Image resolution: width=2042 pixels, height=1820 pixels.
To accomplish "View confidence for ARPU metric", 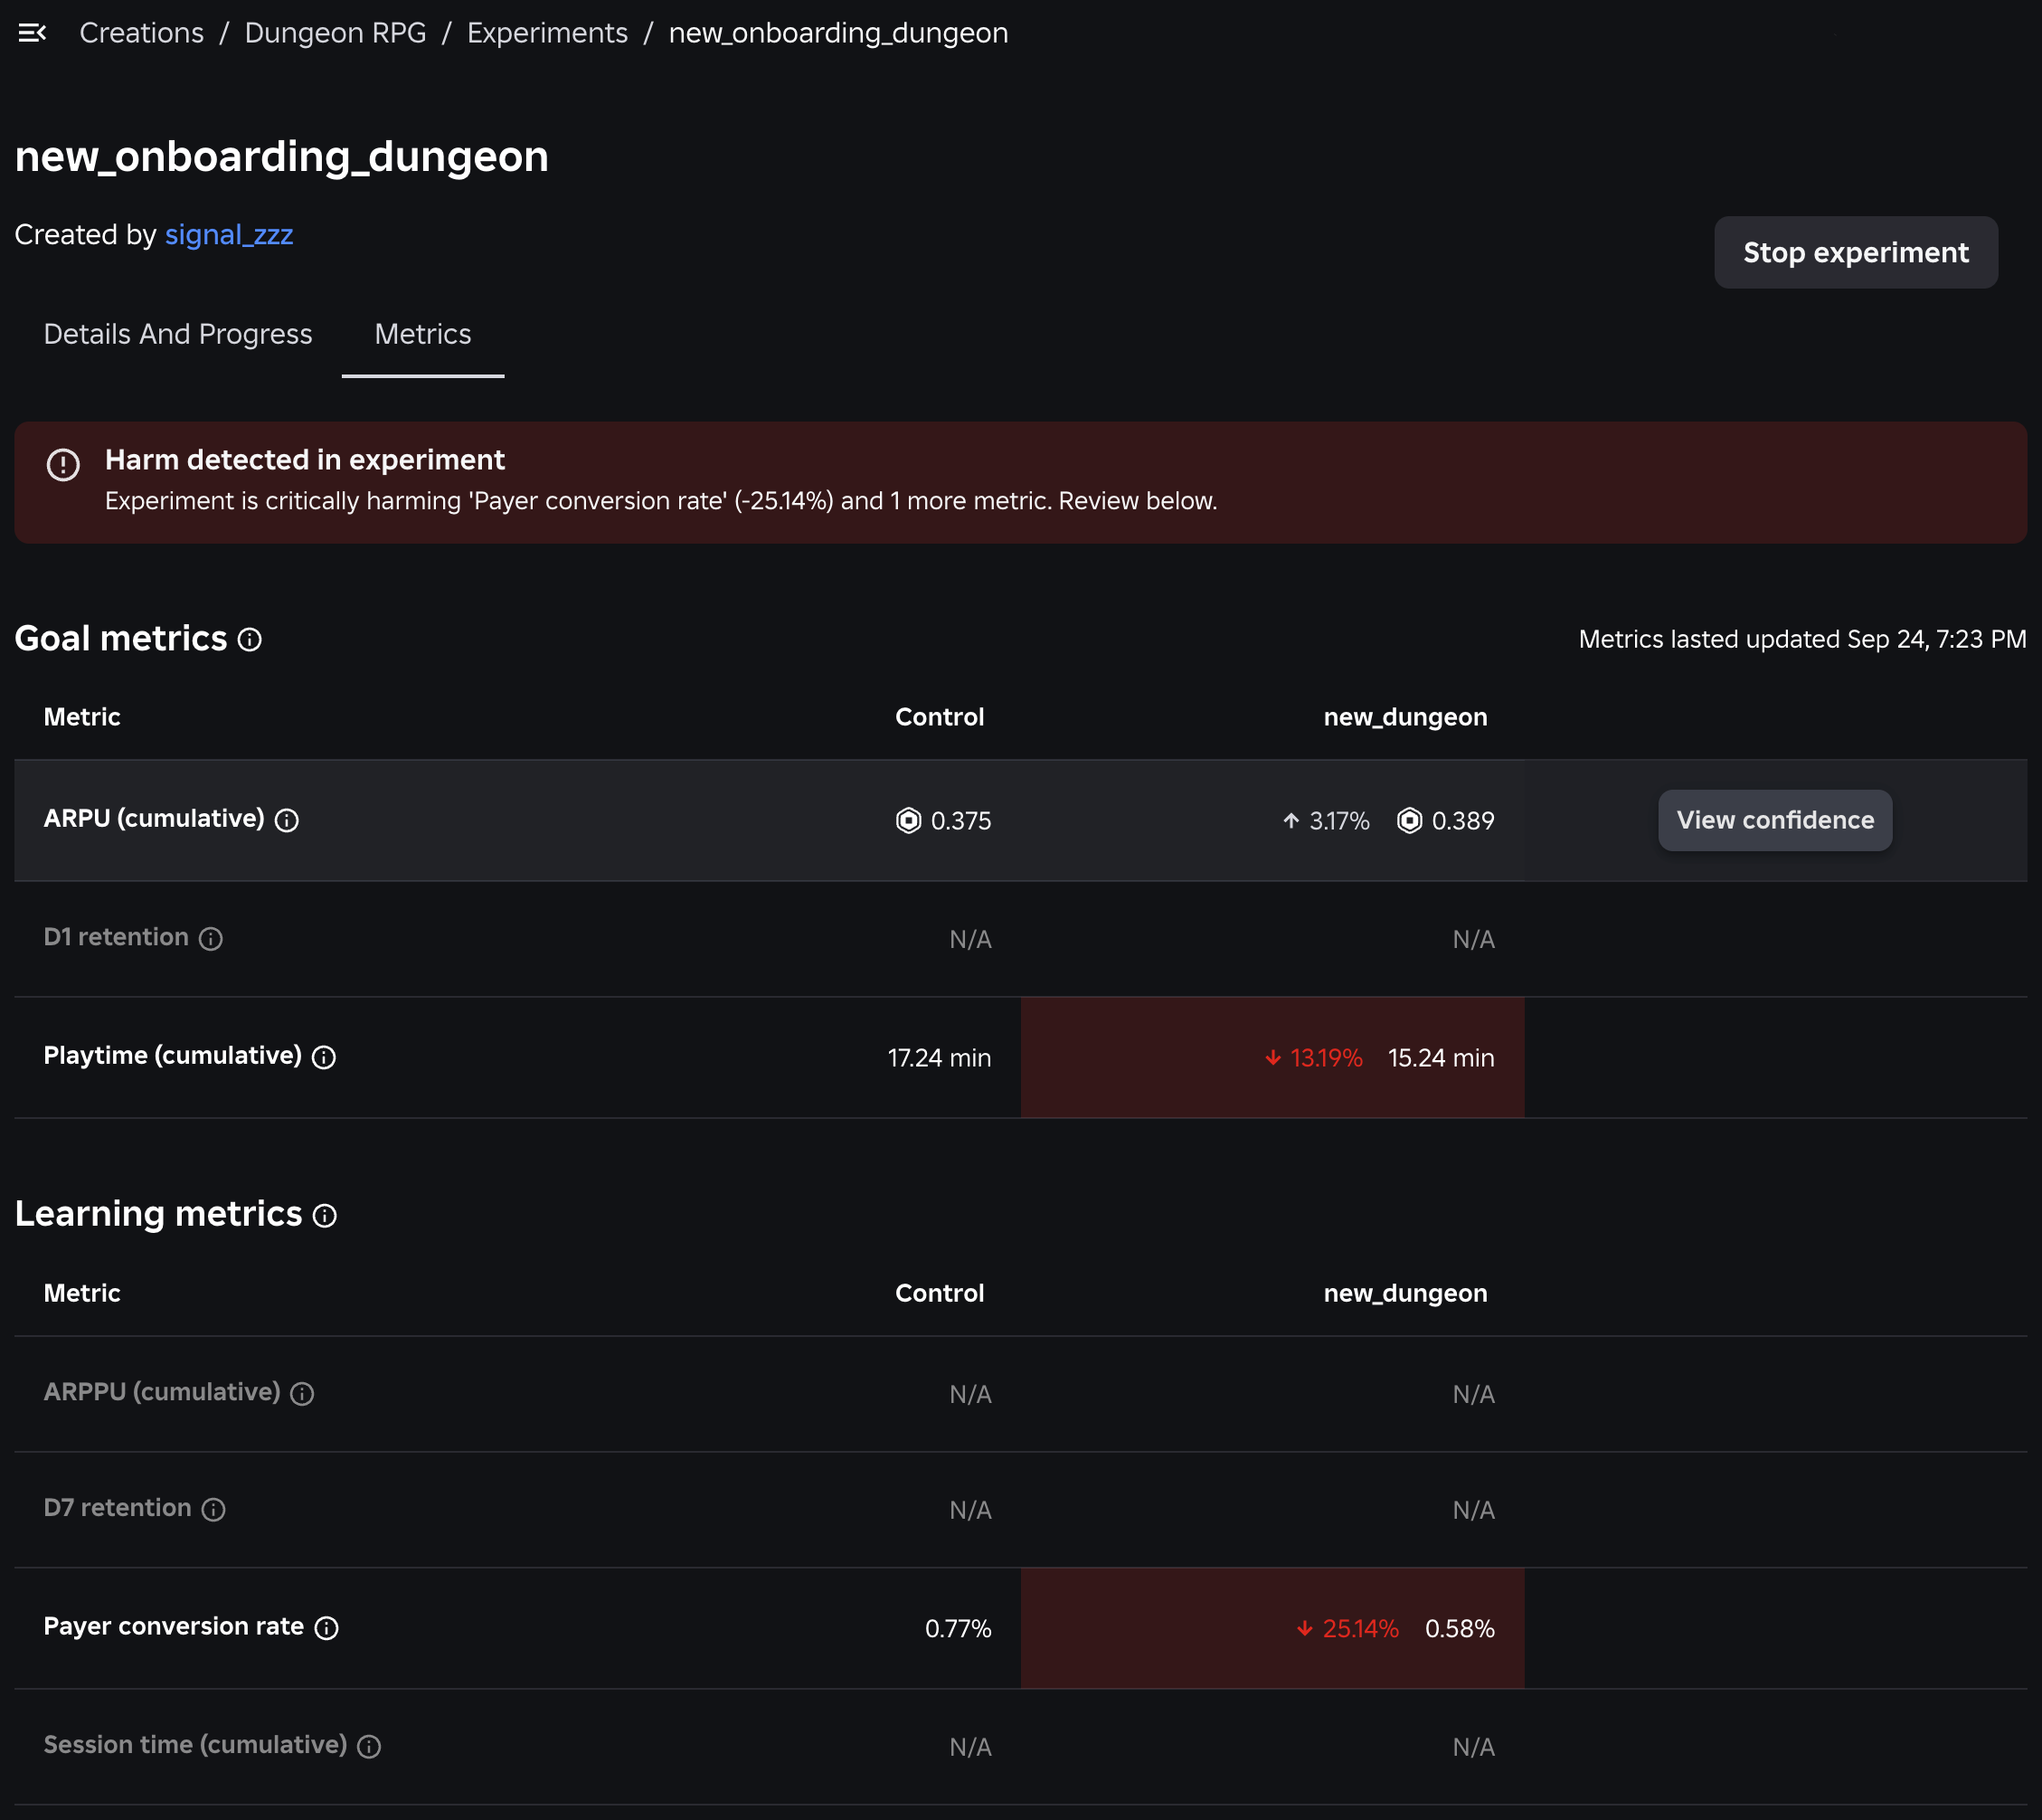I will (1775, 821).
